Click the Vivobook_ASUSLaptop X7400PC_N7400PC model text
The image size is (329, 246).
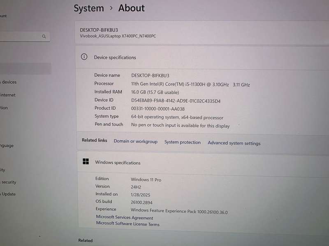(118, 36)
